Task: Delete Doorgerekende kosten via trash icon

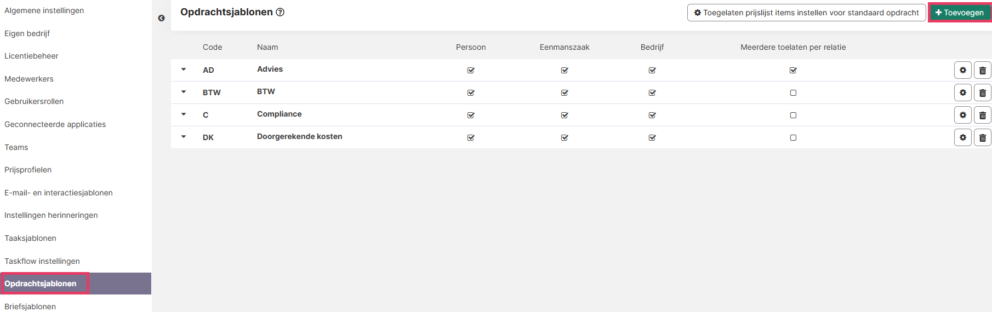Action: click(983, 137)
